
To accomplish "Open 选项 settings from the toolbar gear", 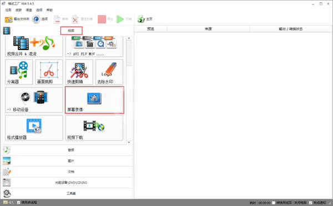I will coord(40,19).
